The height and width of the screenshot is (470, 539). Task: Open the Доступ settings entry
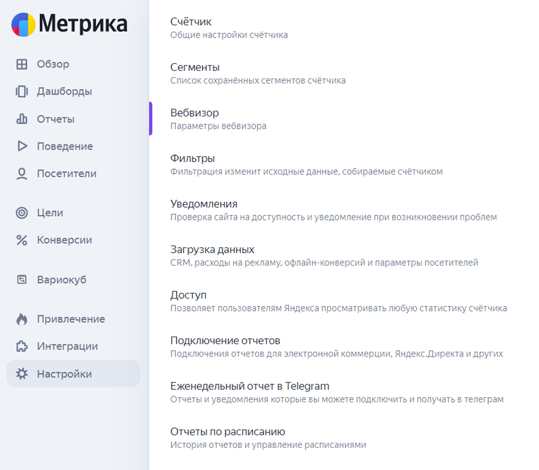(x=188, y=295)
